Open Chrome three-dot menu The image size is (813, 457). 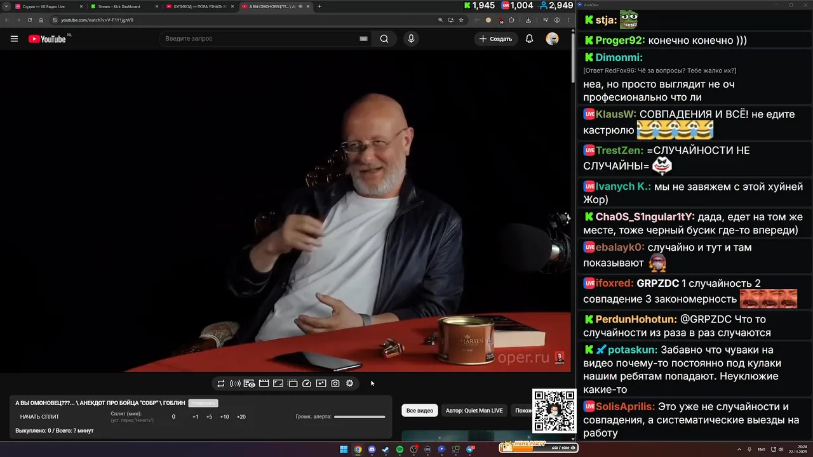tap(568, 20)
